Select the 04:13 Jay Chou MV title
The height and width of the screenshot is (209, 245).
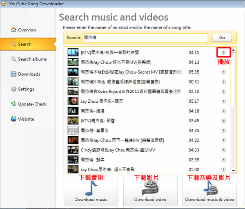[116, 62]
